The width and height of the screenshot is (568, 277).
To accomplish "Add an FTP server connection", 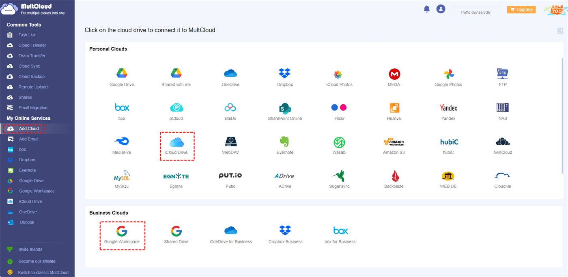I will (503, 77).
